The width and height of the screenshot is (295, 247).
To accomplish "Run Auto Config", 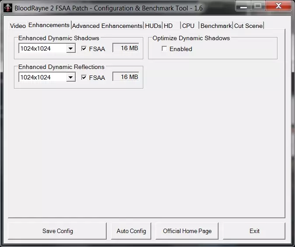I will [x=131, y=231].
